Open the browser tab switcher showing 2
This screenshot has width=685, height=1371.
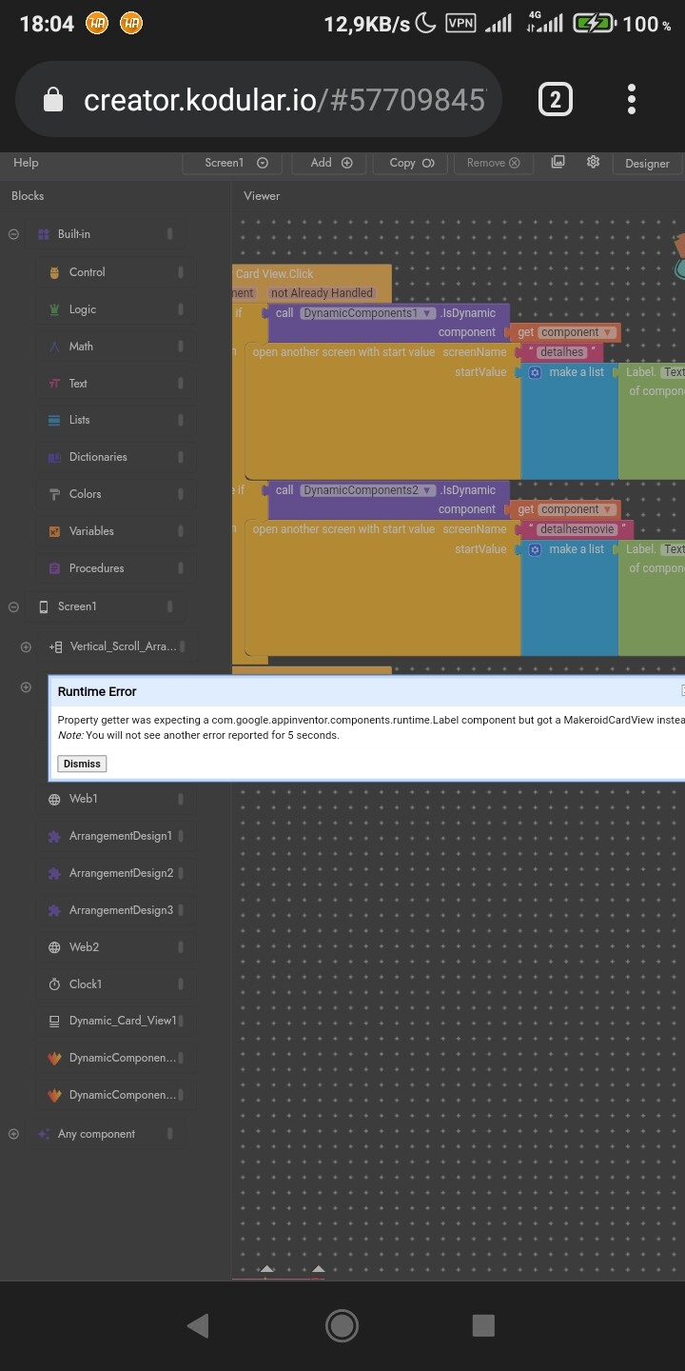pyautogui.click(x=556, y=99)
